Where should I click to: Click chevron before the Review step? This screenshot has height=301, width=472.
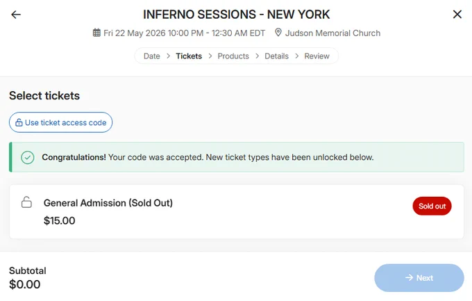pyautogui.click(x=297, y=56)
